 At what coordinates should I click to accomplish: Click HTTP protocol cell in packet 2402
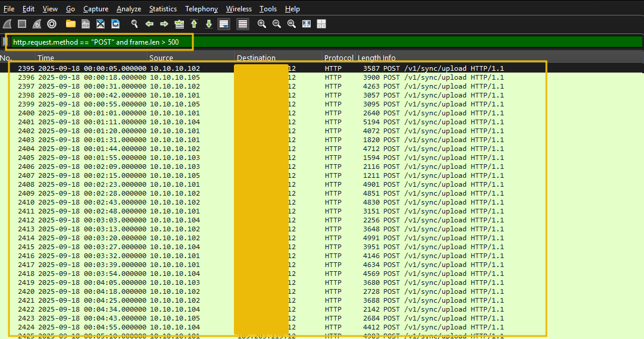333,131
